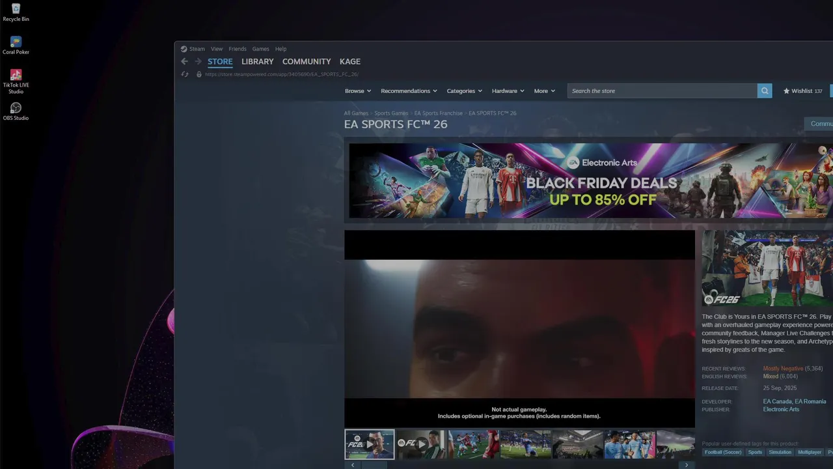Expand the Recommendations dropdown
The height and width of the screenshot is (469, 833).
[409, 91]
